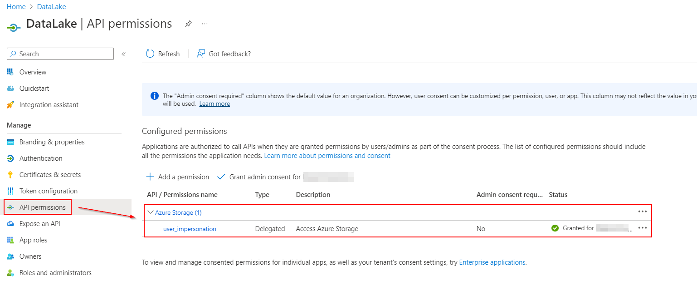697x281 pixels.
Task: Collapse the sidebar with the double chevron
Action: tap(123, 54)
